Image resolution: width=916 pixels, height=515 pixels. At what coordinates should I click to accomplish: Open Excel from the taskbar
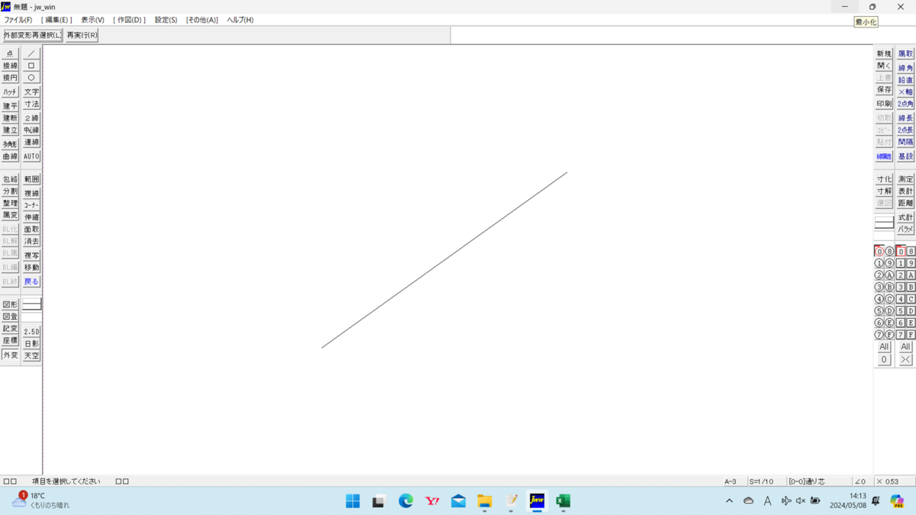pyautogui.click(x=563, y=501)
